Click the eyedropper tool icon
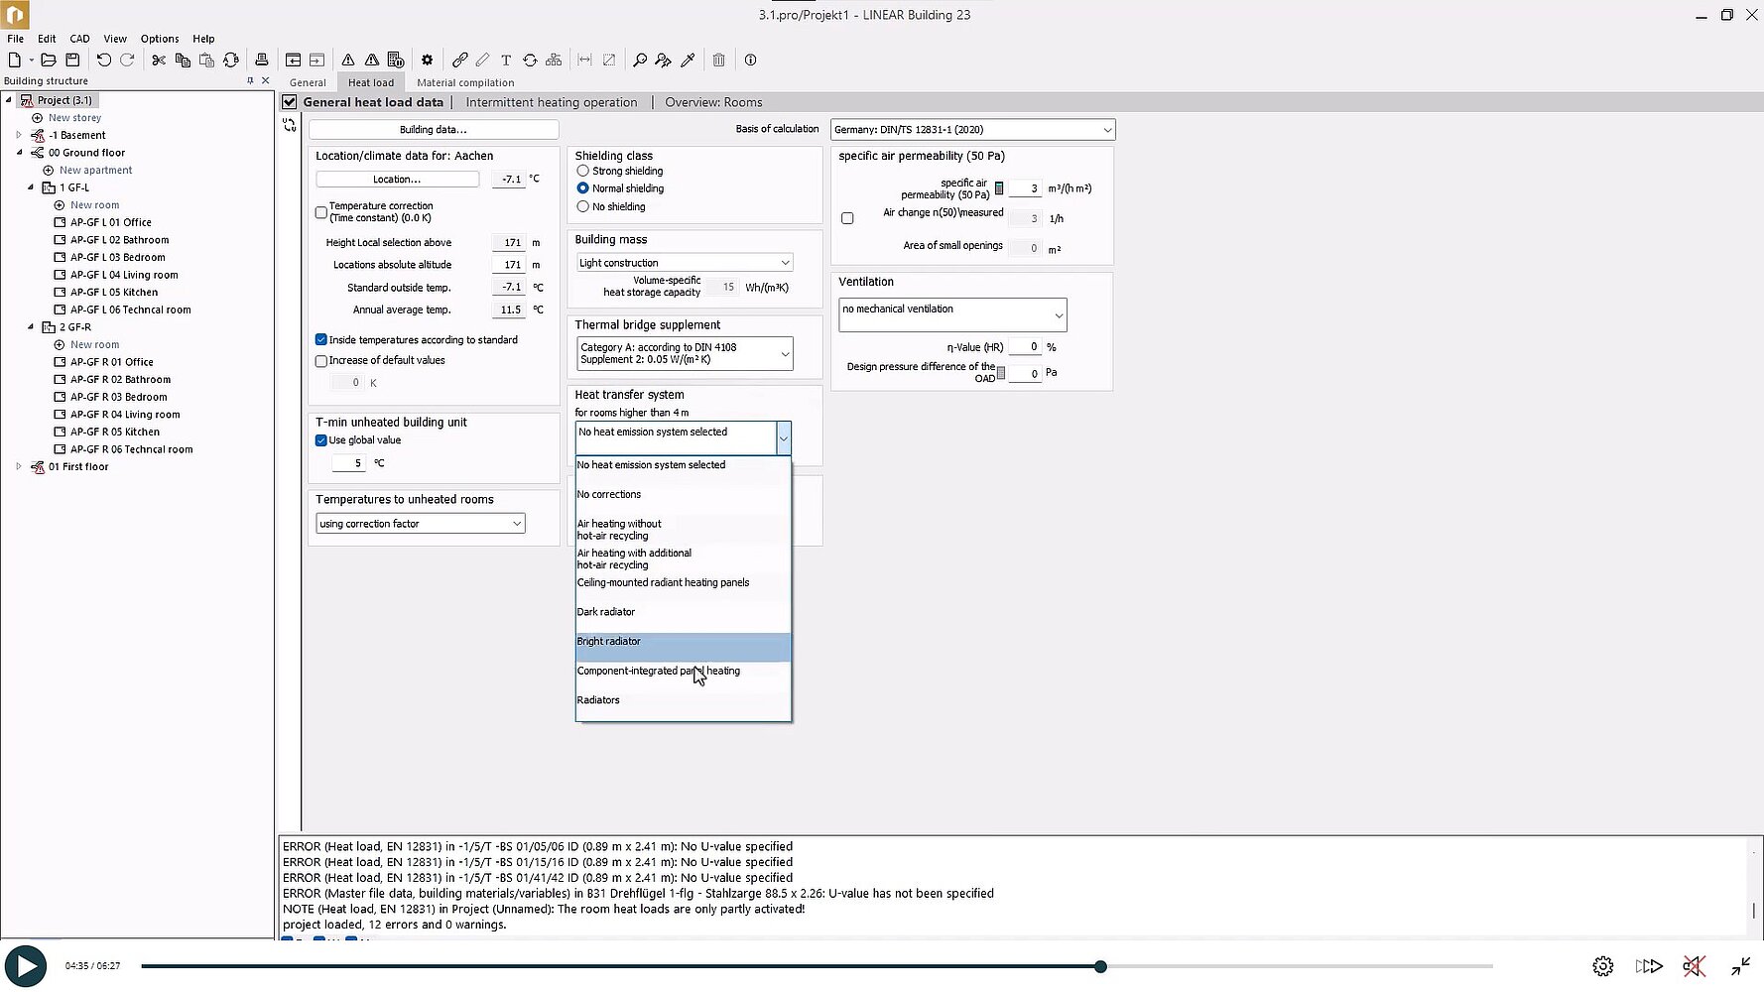The height and width of the screenshot is (992, 1764). coord(688,61)
